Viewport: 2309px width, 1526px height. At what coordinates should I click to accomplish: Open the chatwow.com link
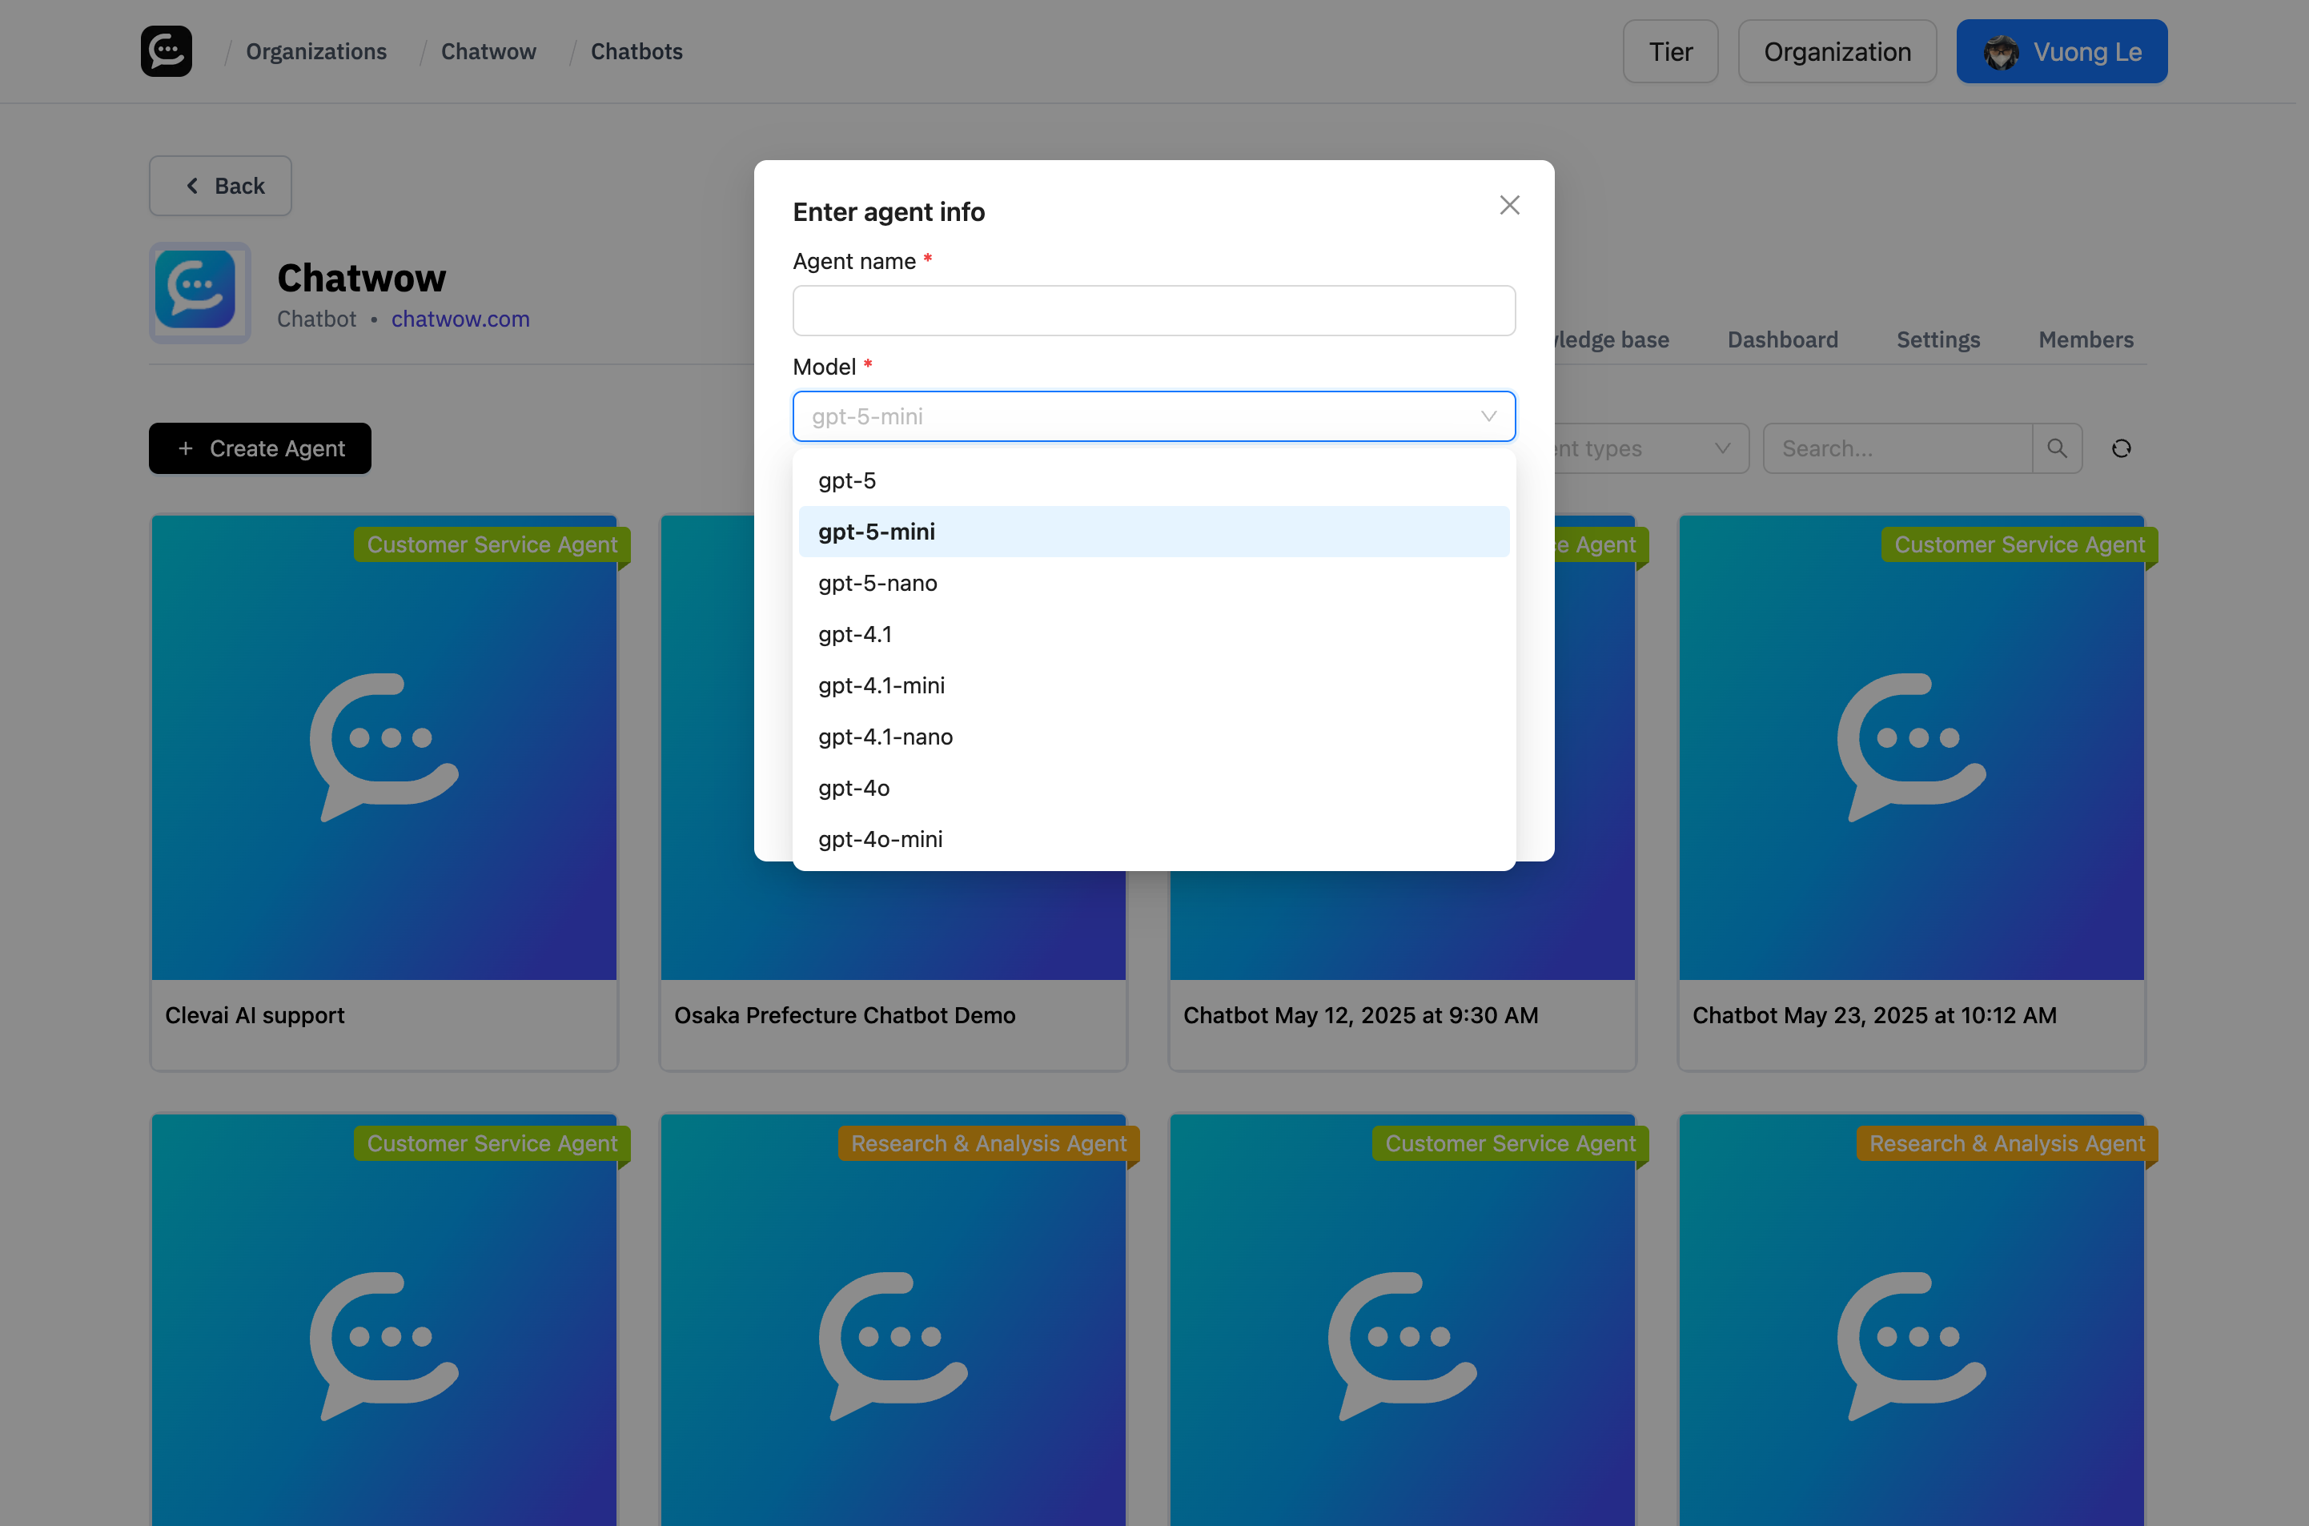coord(460,318)
